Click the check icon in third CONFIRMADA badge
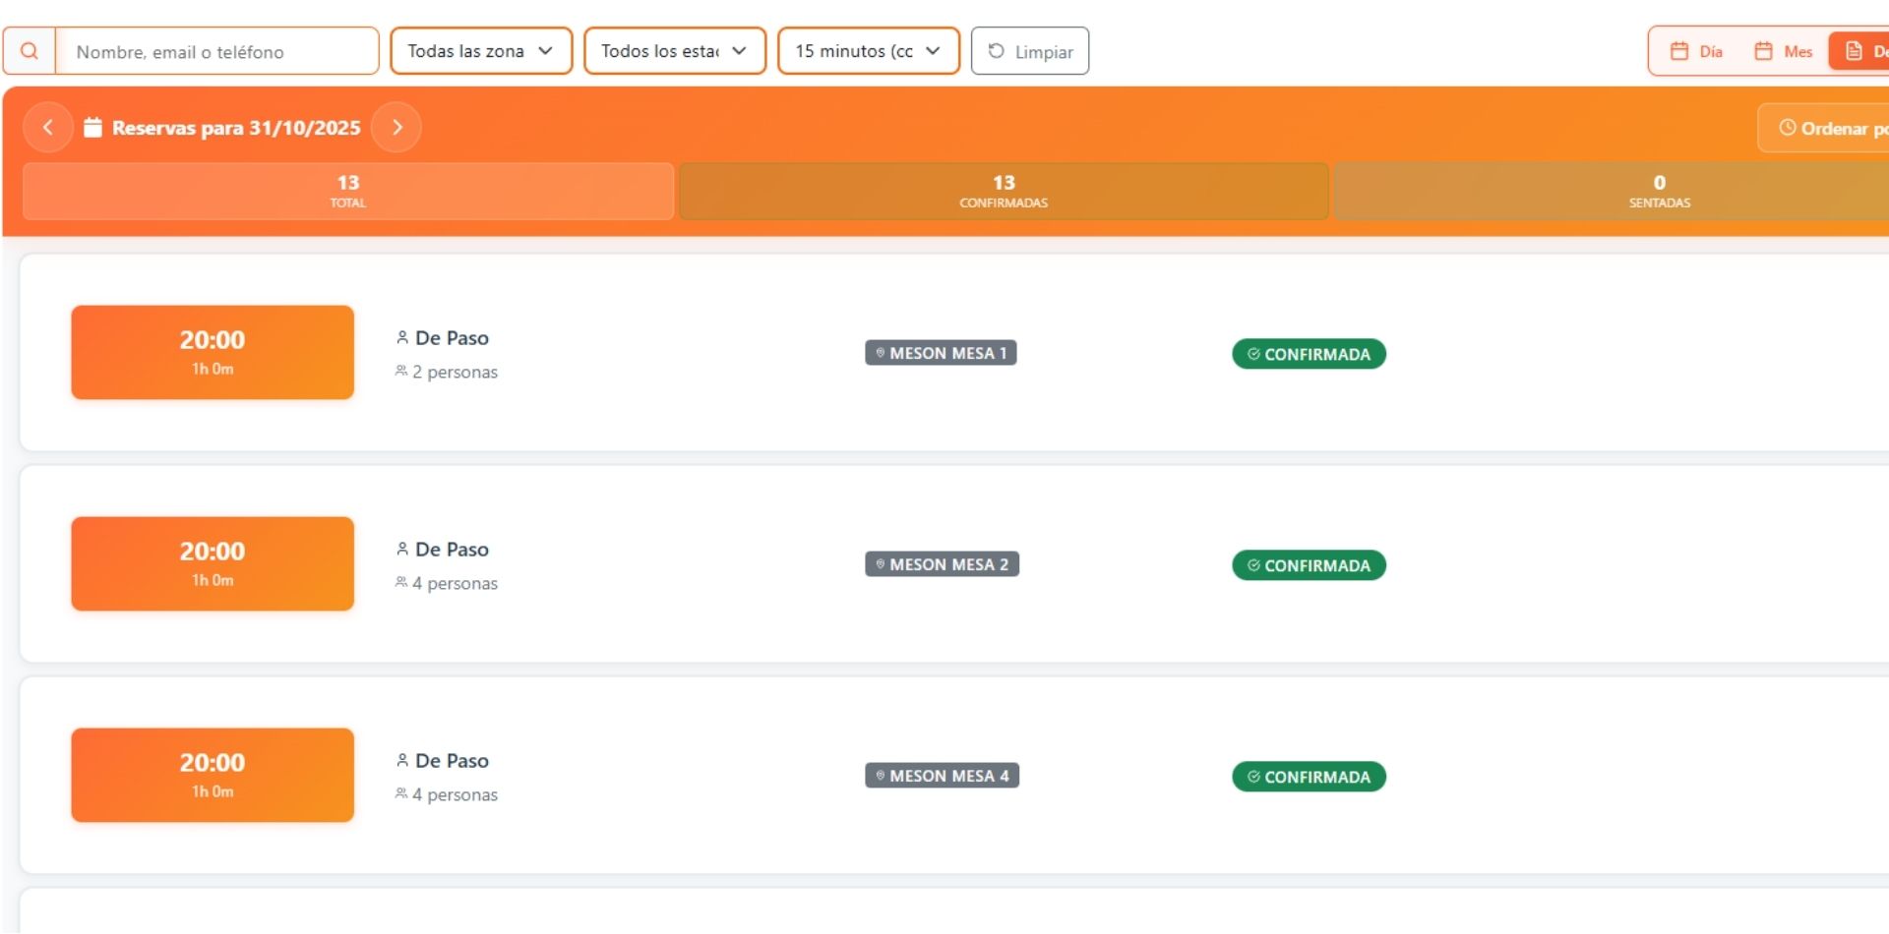The image size is (1889, 934). (x=1253, y=777)
